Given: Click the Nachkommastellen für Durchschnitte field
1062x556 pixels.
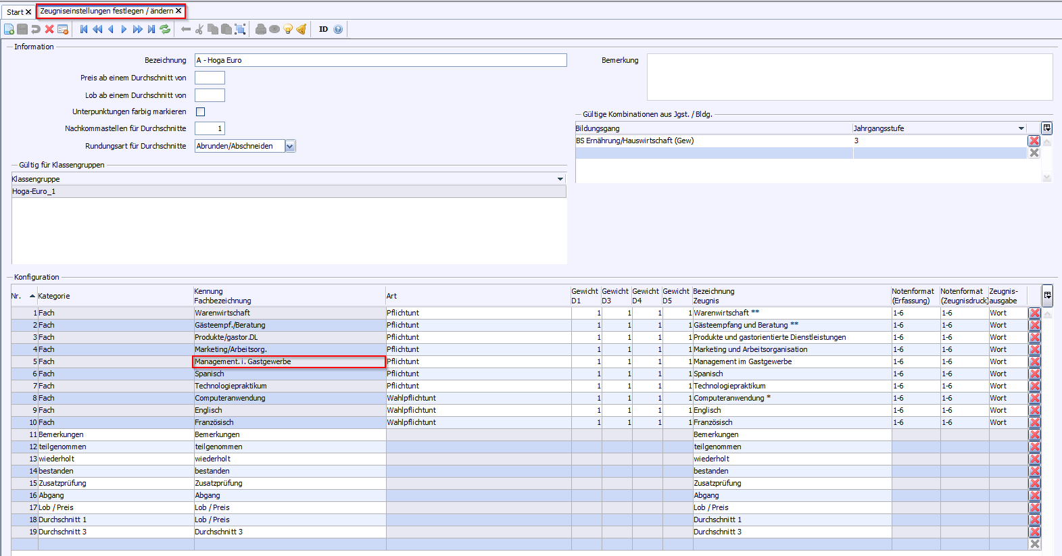Looking at the screenshot, I should [x=210, y=128].
